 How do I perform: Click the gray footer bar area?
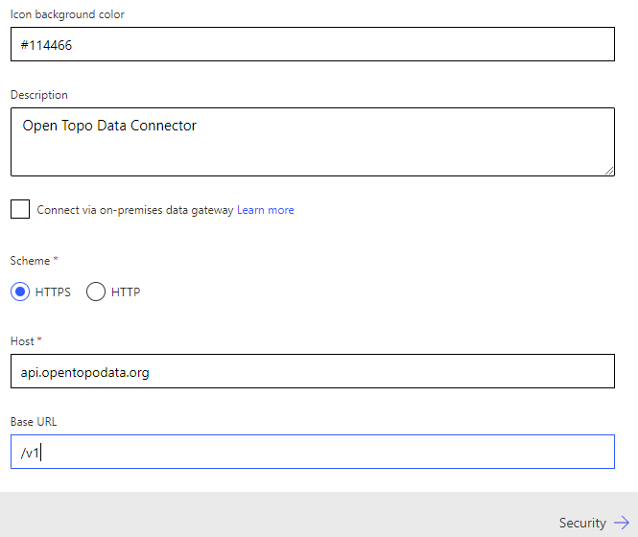coord(288,515)
